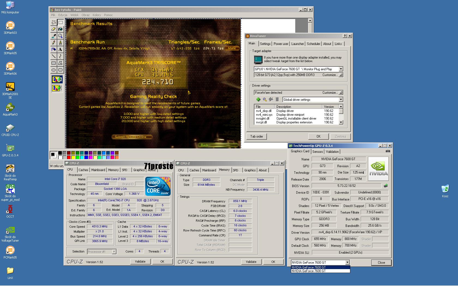Choose the Text tool in Paint
Screen dimensions: 458x286
coord(61,50)
